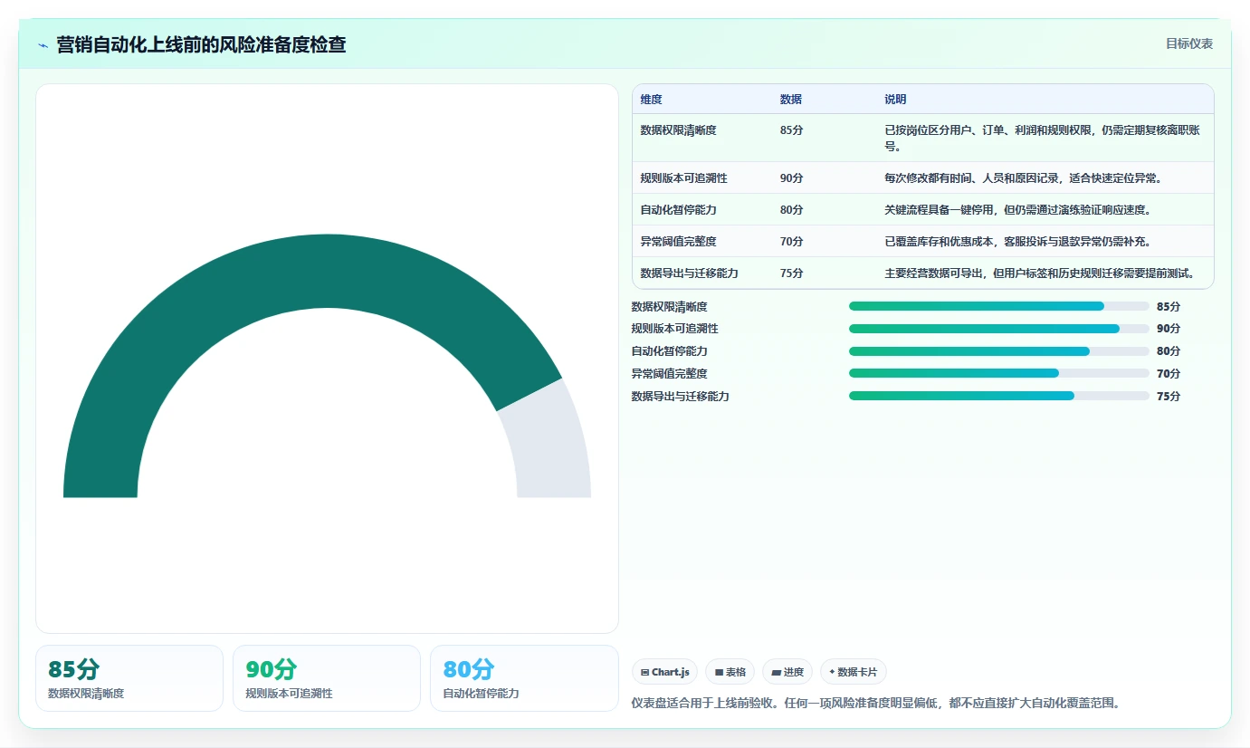Click the 说明 column header
This screenshot has width=1250, height=748.
pos(895,100)
